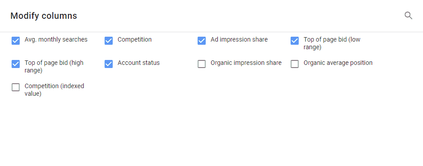
Task: Disable the Account status checkbox
Action: 109,64
